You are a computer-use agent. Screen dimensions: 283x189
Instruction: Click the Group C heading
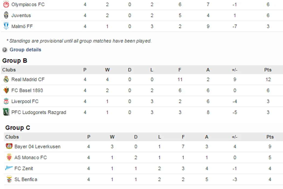(x=18, y=128)
